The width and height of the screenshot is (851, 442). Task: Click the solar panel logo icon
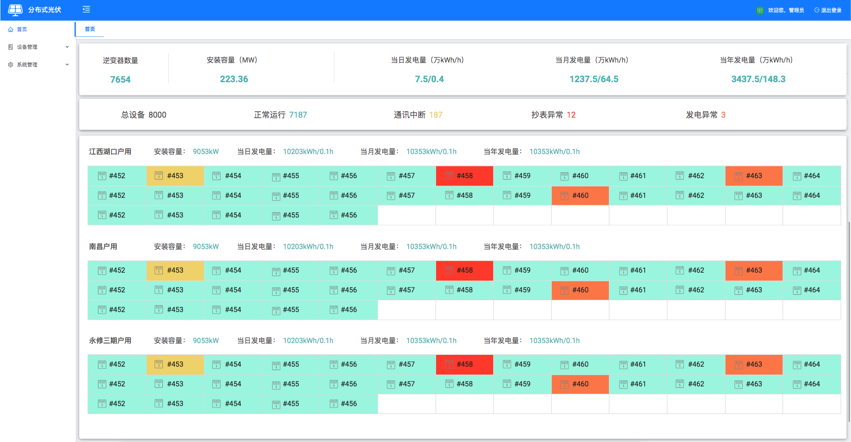coord(15,10)
